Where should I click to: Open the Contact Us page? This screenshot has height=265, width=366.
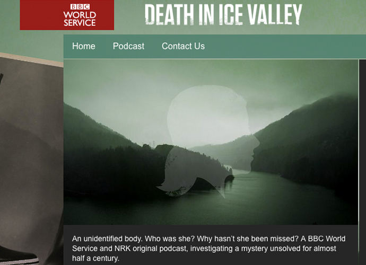(183, 46)
